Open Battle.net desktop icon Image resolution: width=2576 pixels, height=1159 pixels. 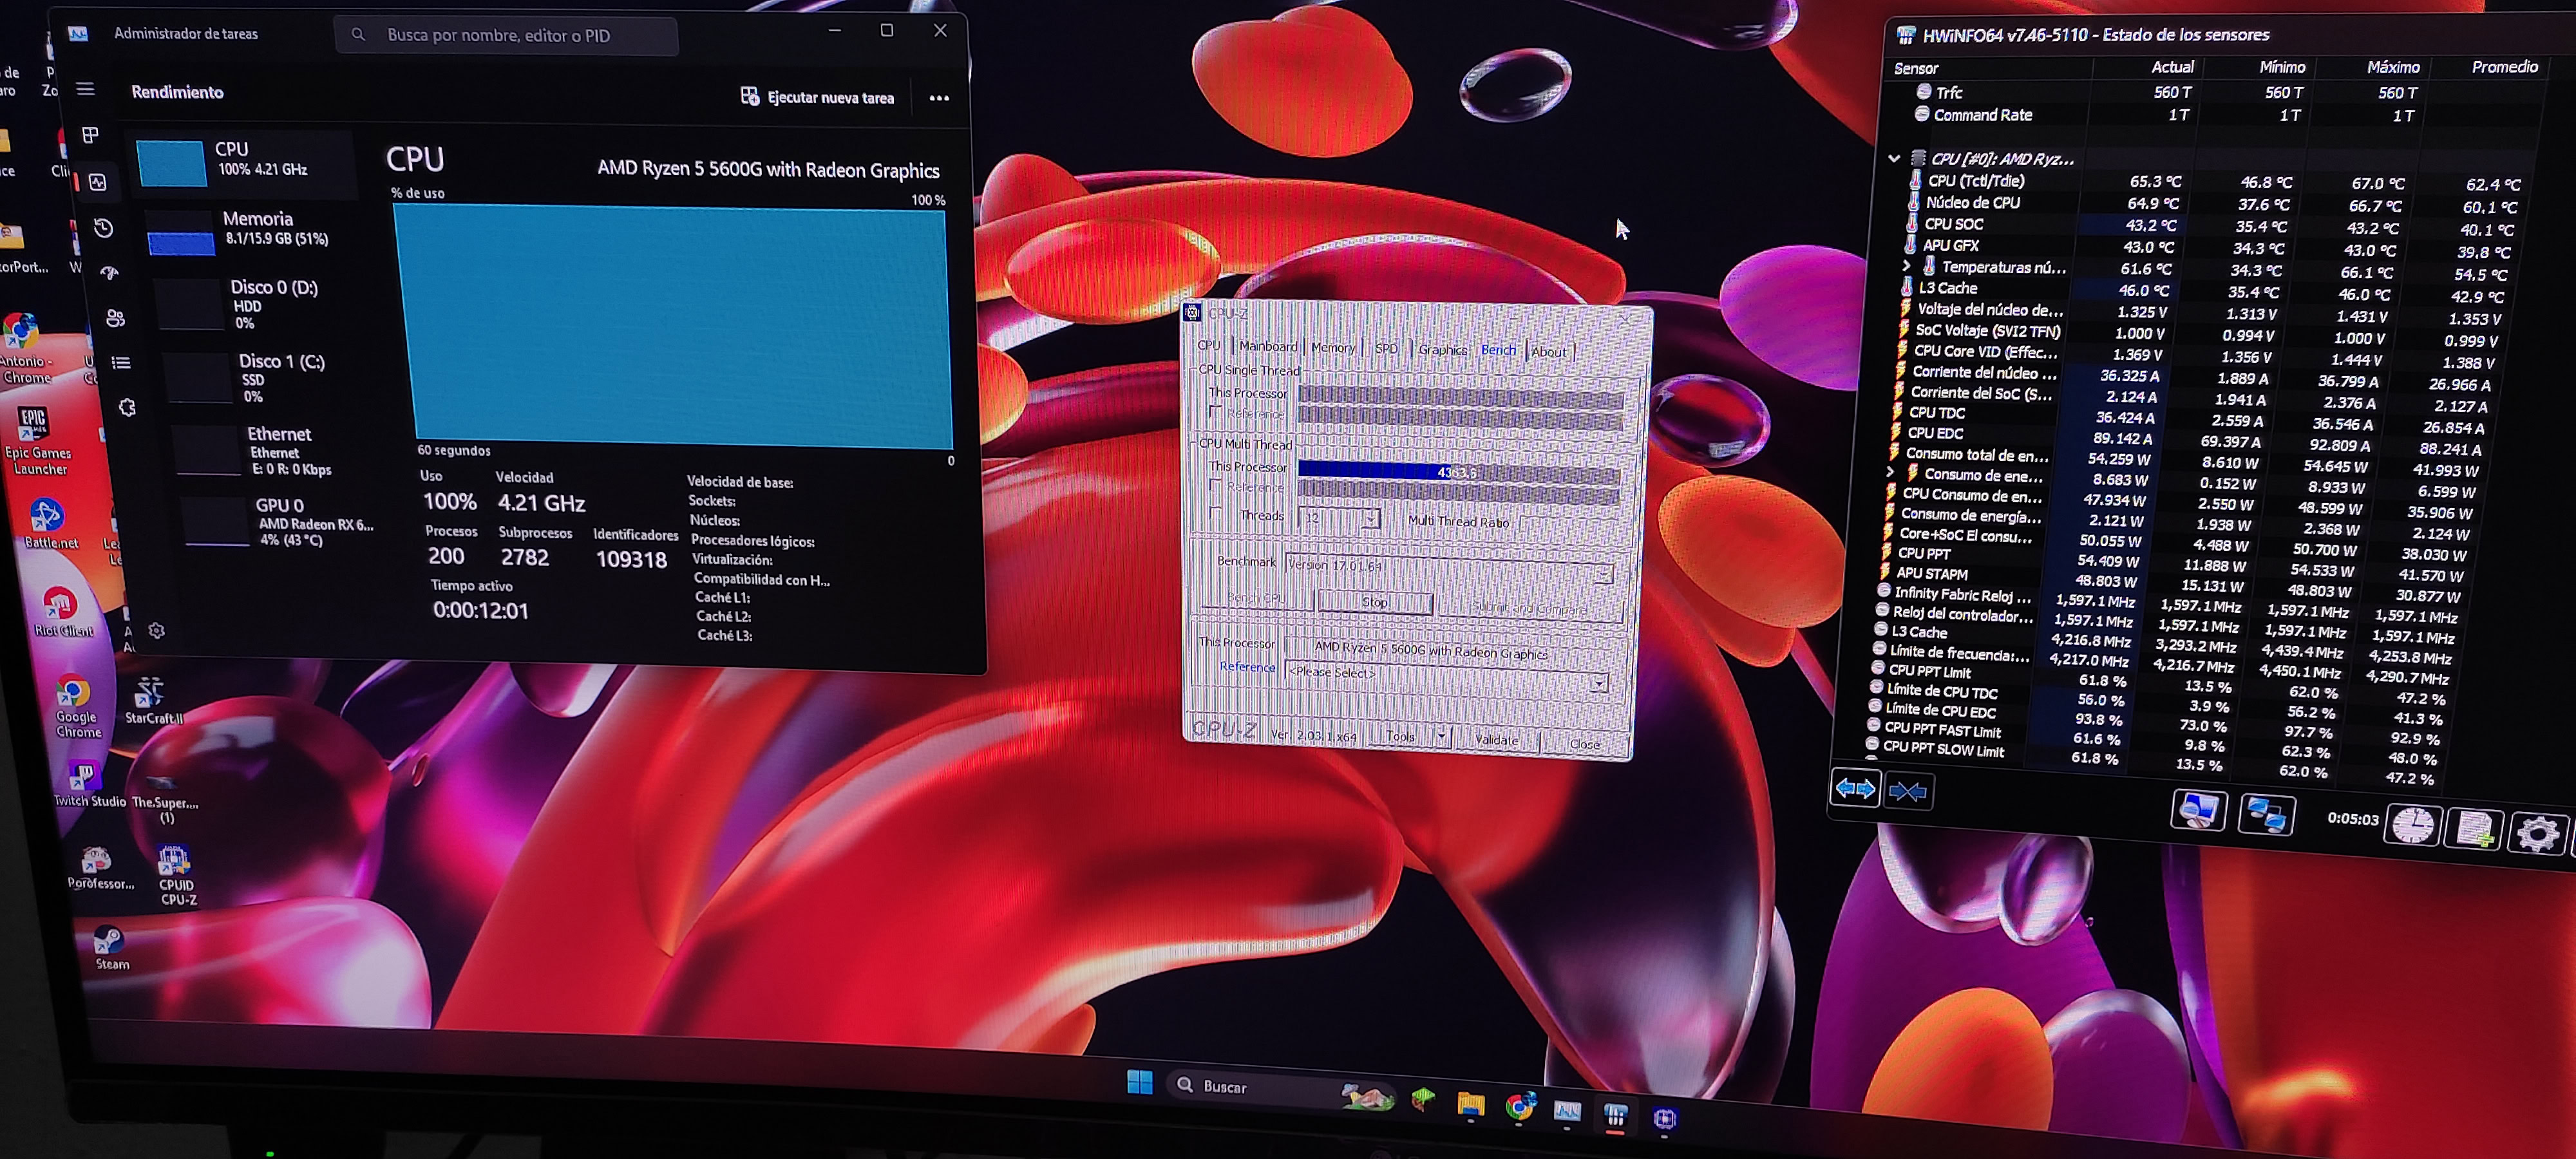(x=48, y=524)
